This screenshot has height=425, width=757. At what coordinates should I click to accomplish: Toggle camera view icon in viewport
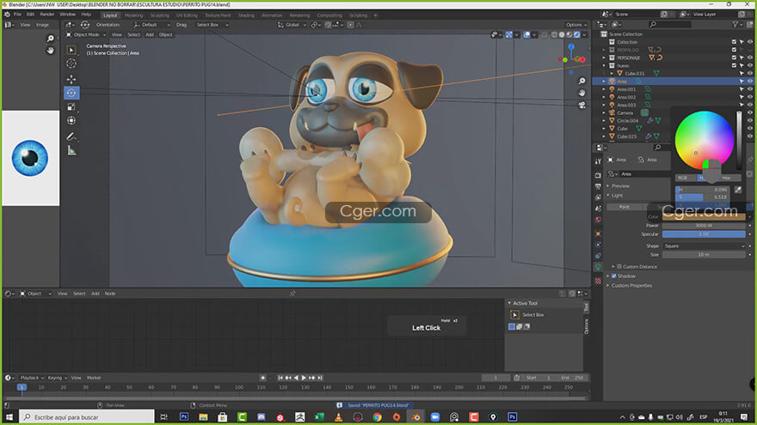coord(582,105)
